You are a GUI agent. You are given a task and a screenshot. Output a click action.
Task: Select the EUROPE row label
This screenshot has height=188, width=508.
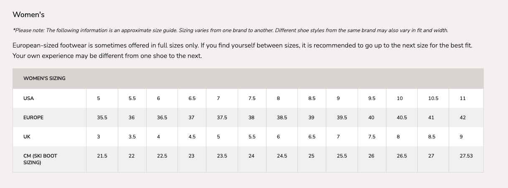(33, 118)
